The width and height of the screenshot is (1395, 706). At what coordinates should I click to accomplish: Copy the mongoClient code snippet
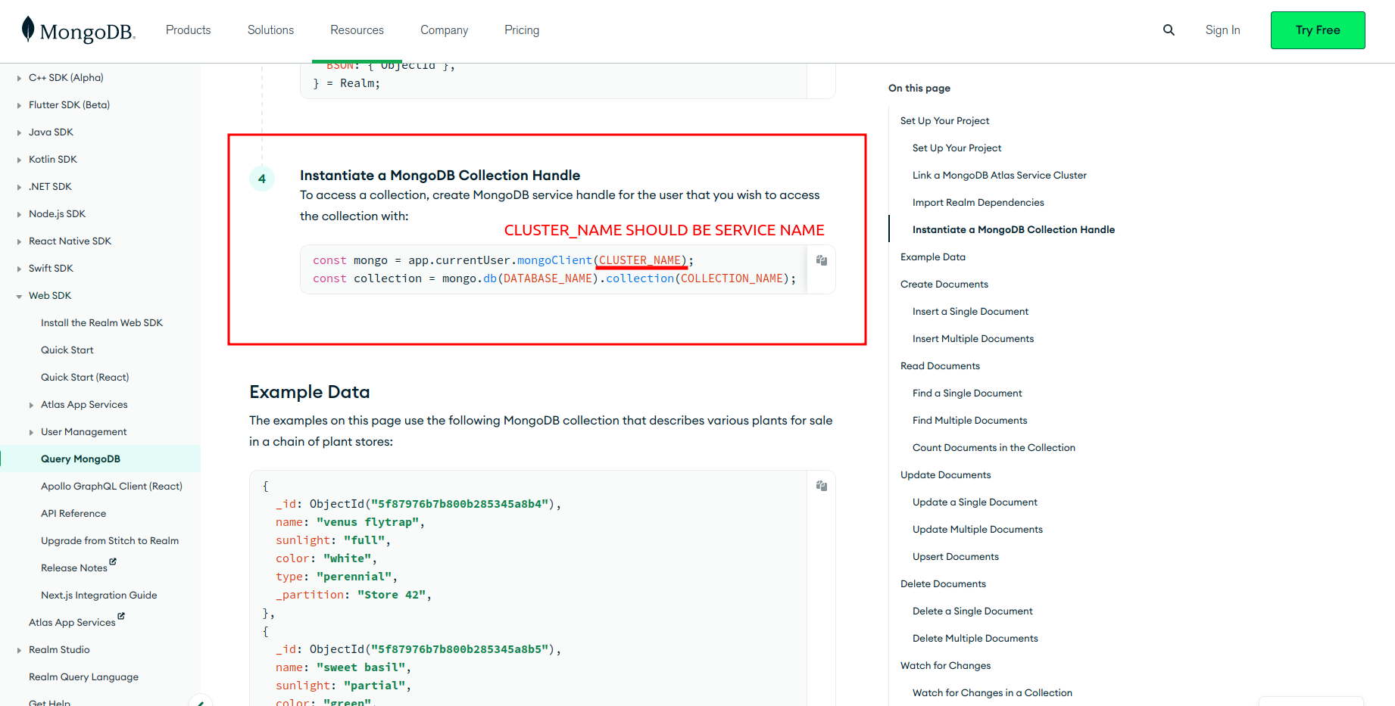[x=821, y=260]
